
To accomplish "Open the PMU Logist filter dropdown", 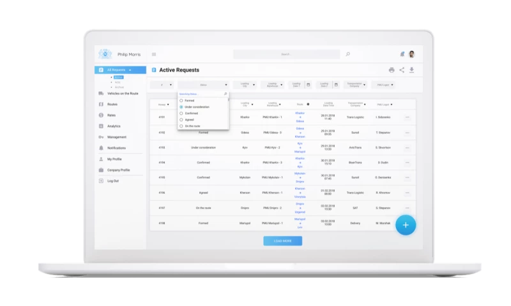I will [383, 85].
